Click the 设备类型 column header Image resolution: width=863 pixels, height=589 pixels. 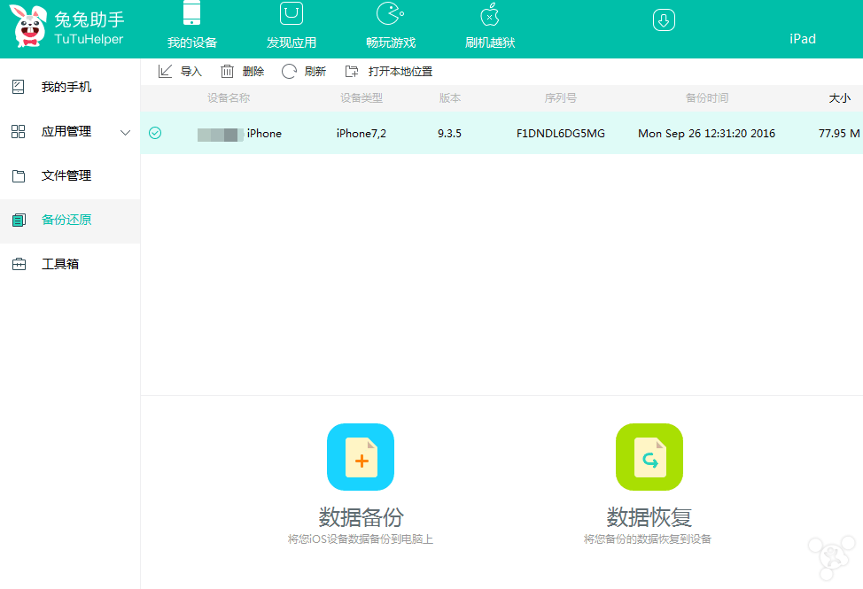click(x=361, y=98)
